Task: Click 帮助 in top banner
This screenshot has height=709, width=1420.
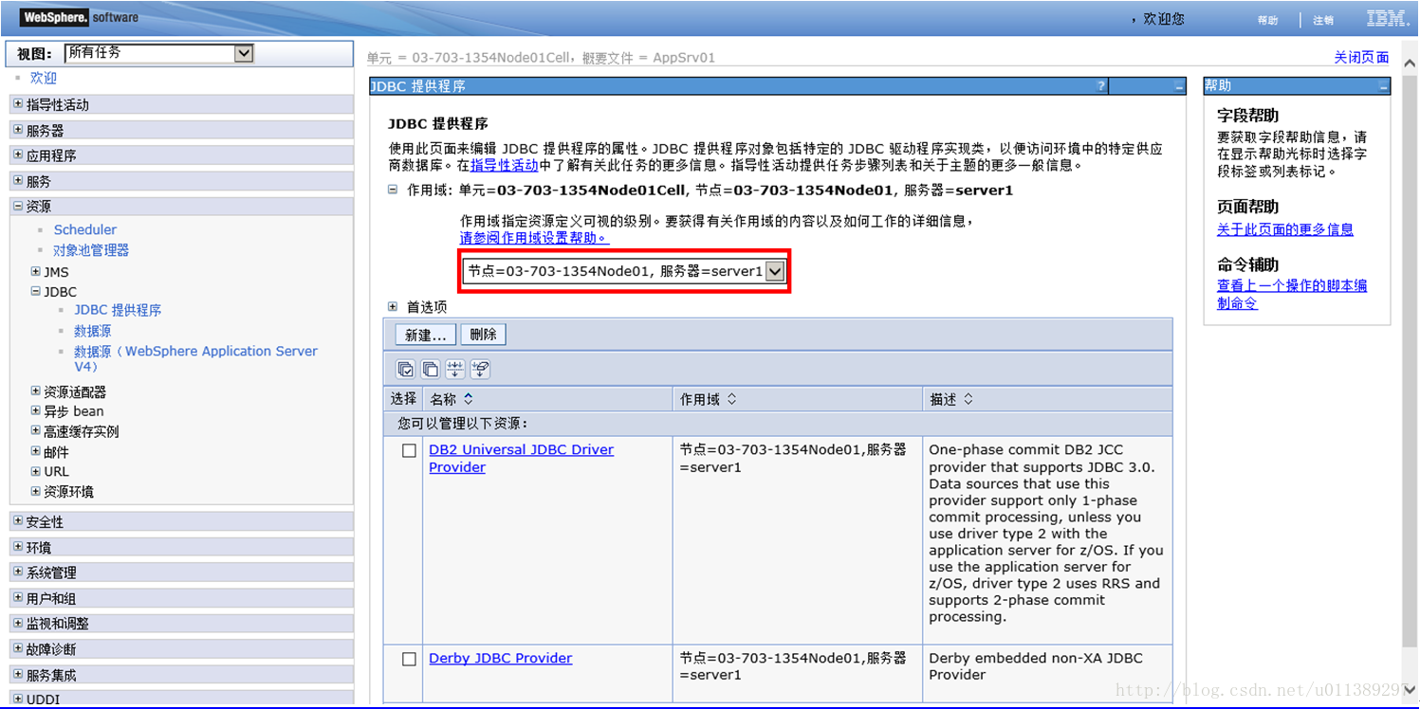Action: (x=1268, y=20)
